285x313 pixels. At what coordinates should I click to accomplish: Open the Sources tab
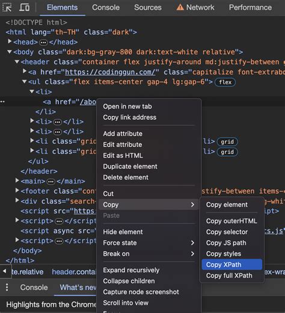tap(148, 7)
